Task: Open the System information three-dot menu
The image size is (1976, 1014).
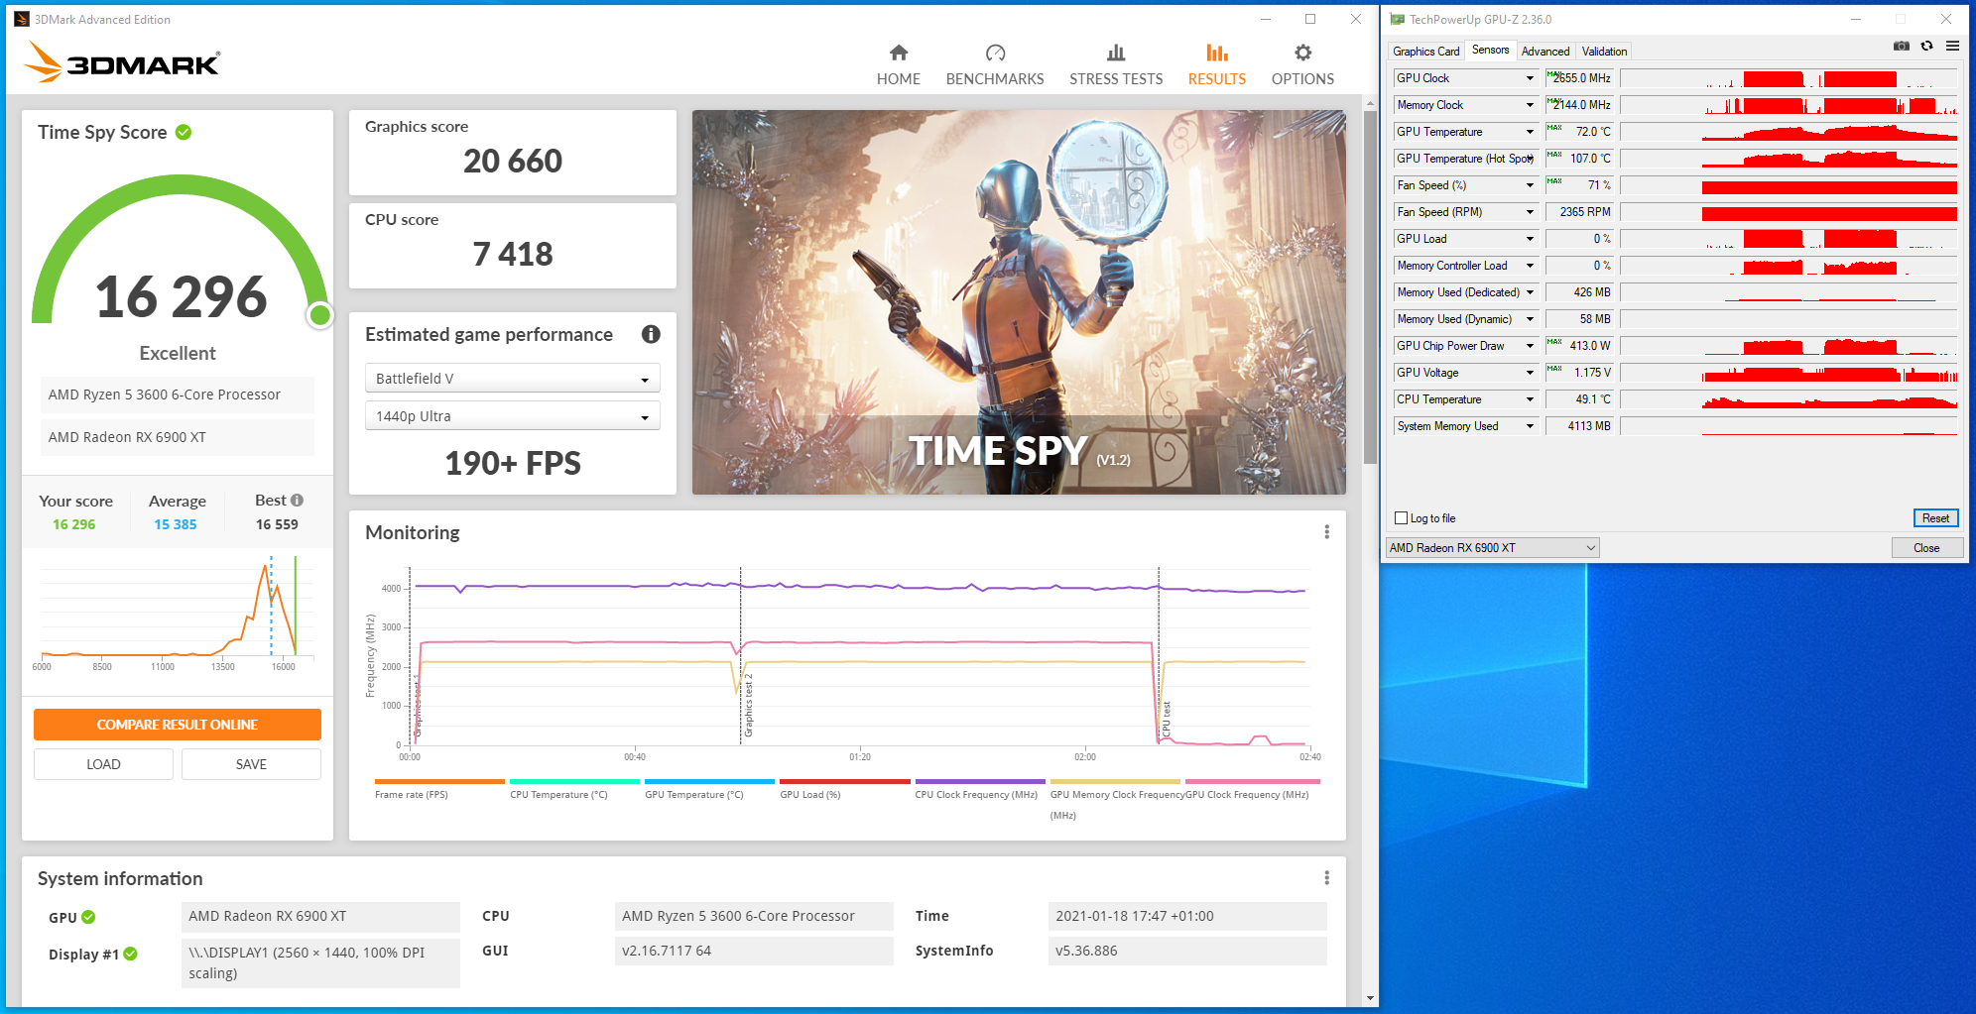Action: pyautogui.click(x=1326, y=878)
